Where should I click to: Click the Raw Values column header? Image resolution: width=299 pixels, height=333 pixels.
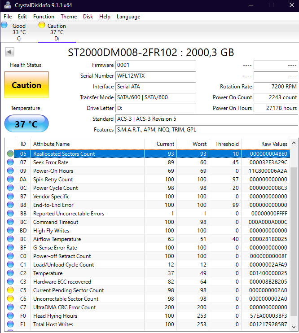pos(265,144)
